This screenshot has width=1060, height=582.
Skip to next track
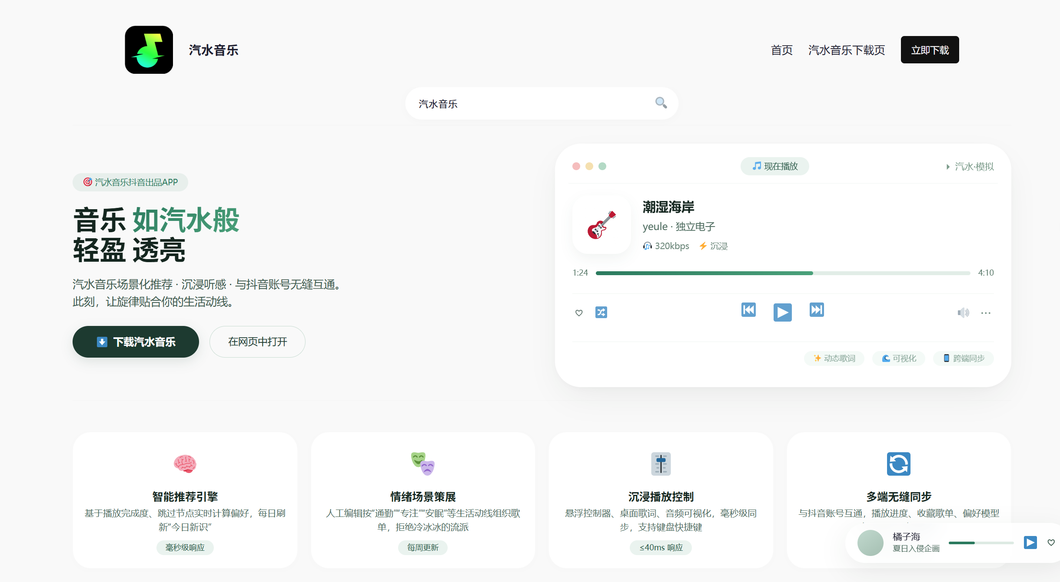click(817, 310)
